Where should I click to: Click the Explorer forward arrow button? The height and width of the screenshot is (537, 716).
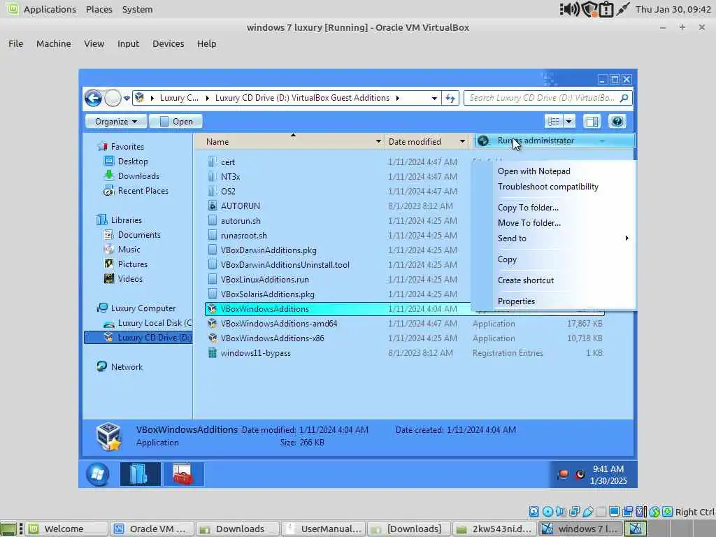(113, 98)
